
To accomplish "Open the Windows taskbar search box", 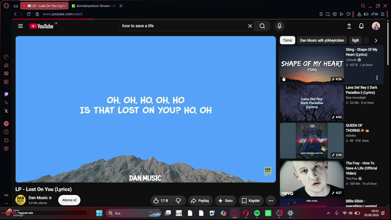I will point(134,213).
